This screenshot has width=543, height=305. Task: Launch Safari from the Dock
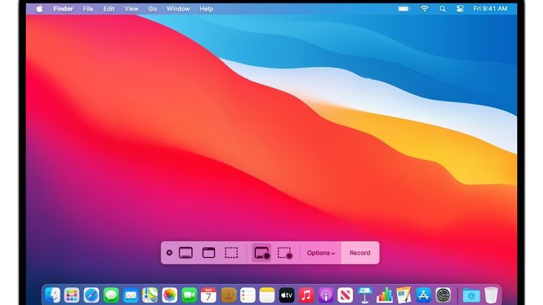point(92,296)
